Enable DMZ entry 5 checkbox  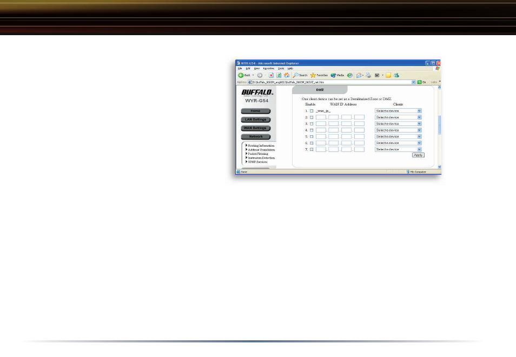click(x=312, y=136)
